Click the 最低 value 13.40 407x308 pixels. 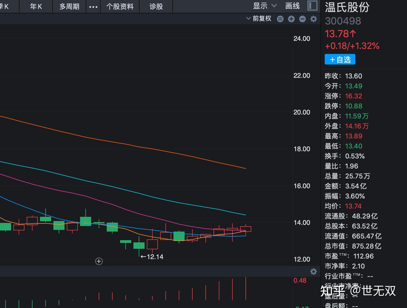pos(354,146)
